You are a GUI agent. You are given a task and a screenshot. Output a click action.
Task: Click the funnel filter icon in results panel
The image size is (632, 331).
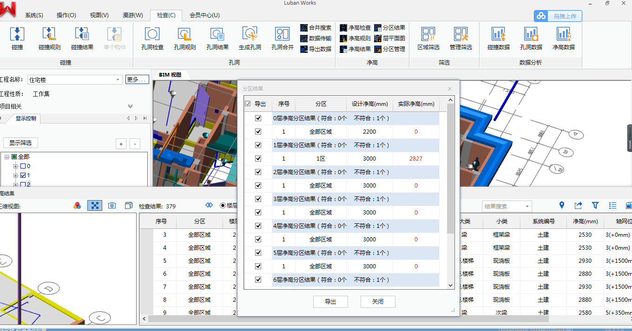pyautogui.click(x=595, y=205)
